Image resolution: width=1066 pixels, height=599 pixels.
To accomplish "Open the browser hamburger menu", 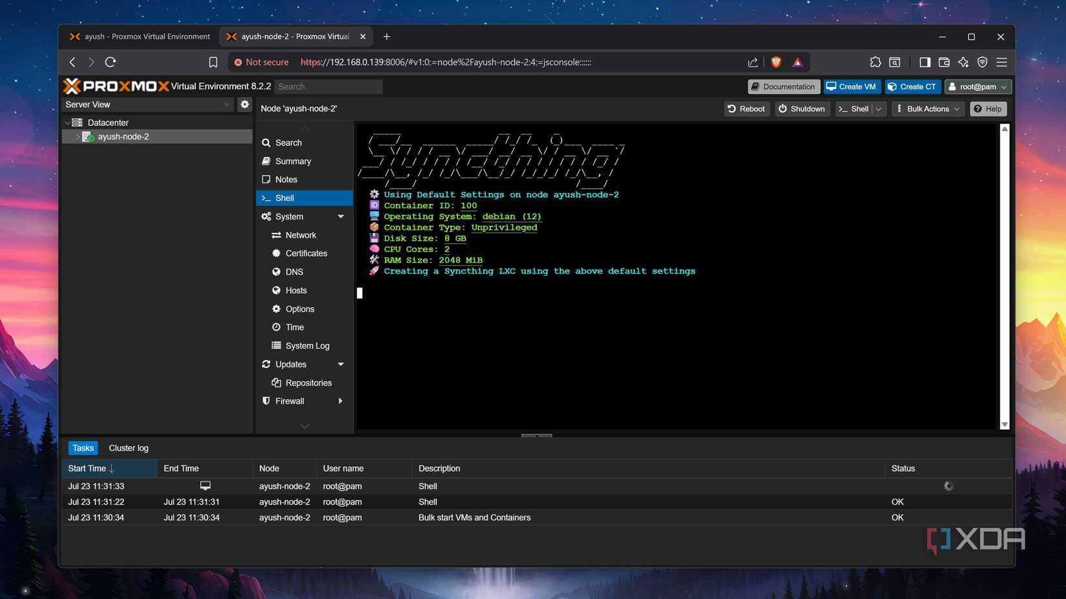I will (x=1002, y=62).
